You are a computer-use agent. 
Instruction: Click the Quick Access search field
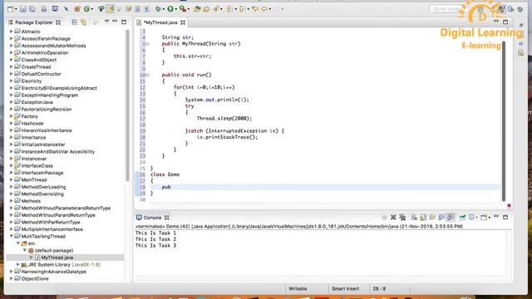447,9
